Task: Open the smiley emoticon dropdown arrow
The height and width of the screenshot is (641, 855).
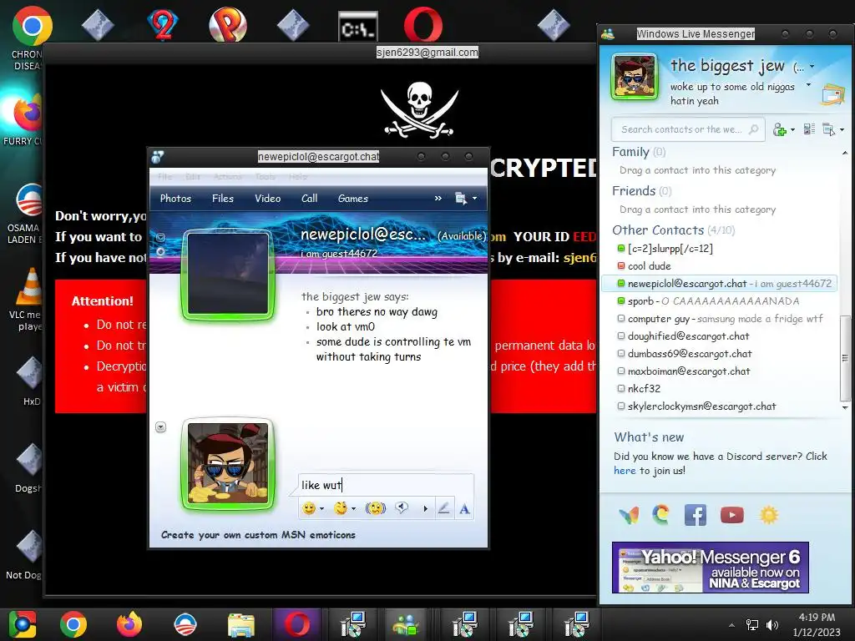Action: 321,509
